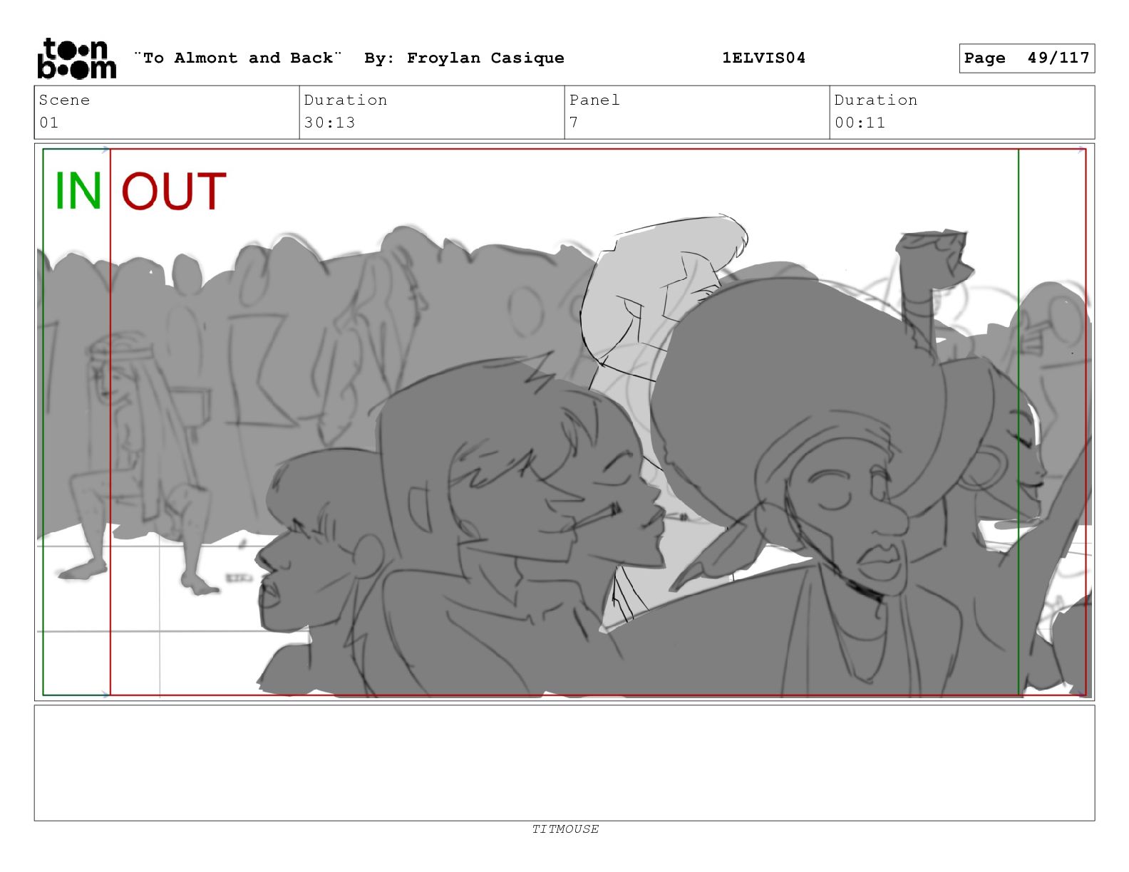
Task: Select the panel number 7
Action: (x=574, y=123)
